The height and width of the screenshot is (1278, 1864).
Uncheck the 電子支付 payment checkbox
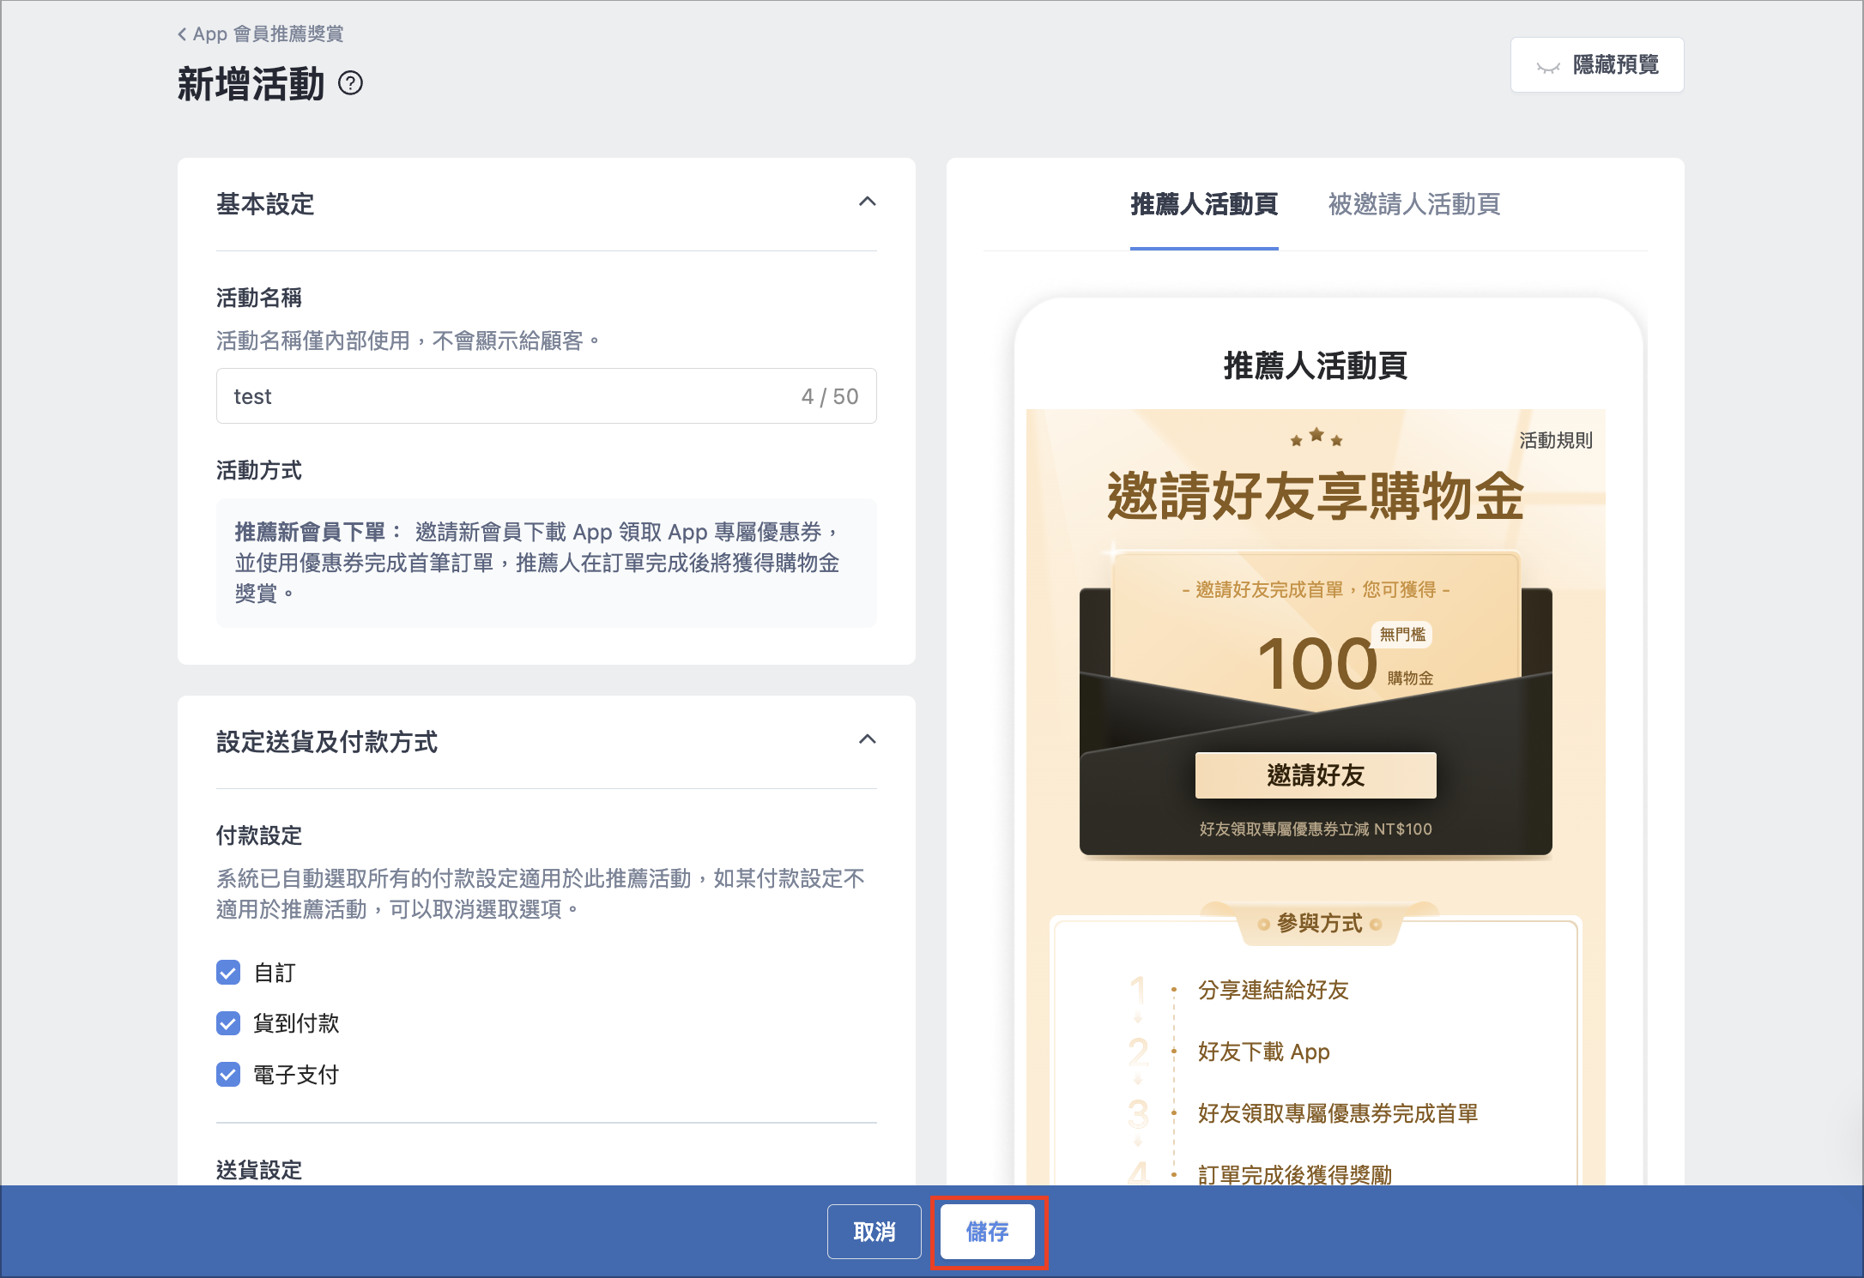[x=228, y=1075]
